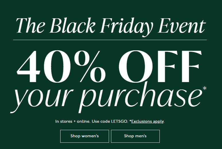Click the thin divider line under headline

click(110, 40)
